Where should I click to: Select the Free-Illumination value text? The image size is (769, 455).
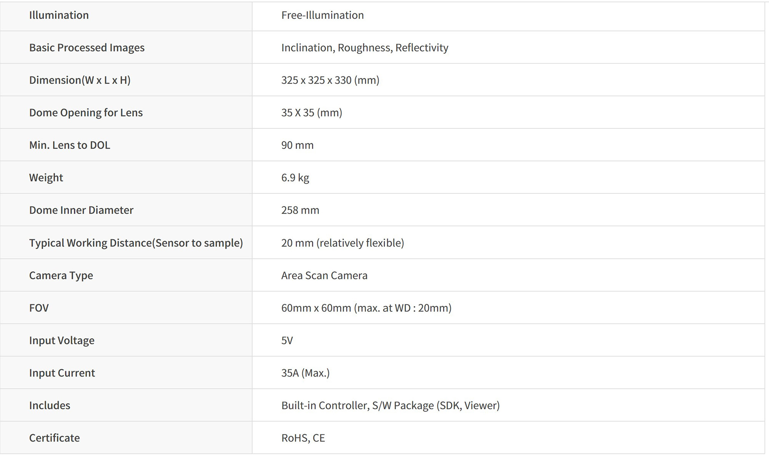322,15
